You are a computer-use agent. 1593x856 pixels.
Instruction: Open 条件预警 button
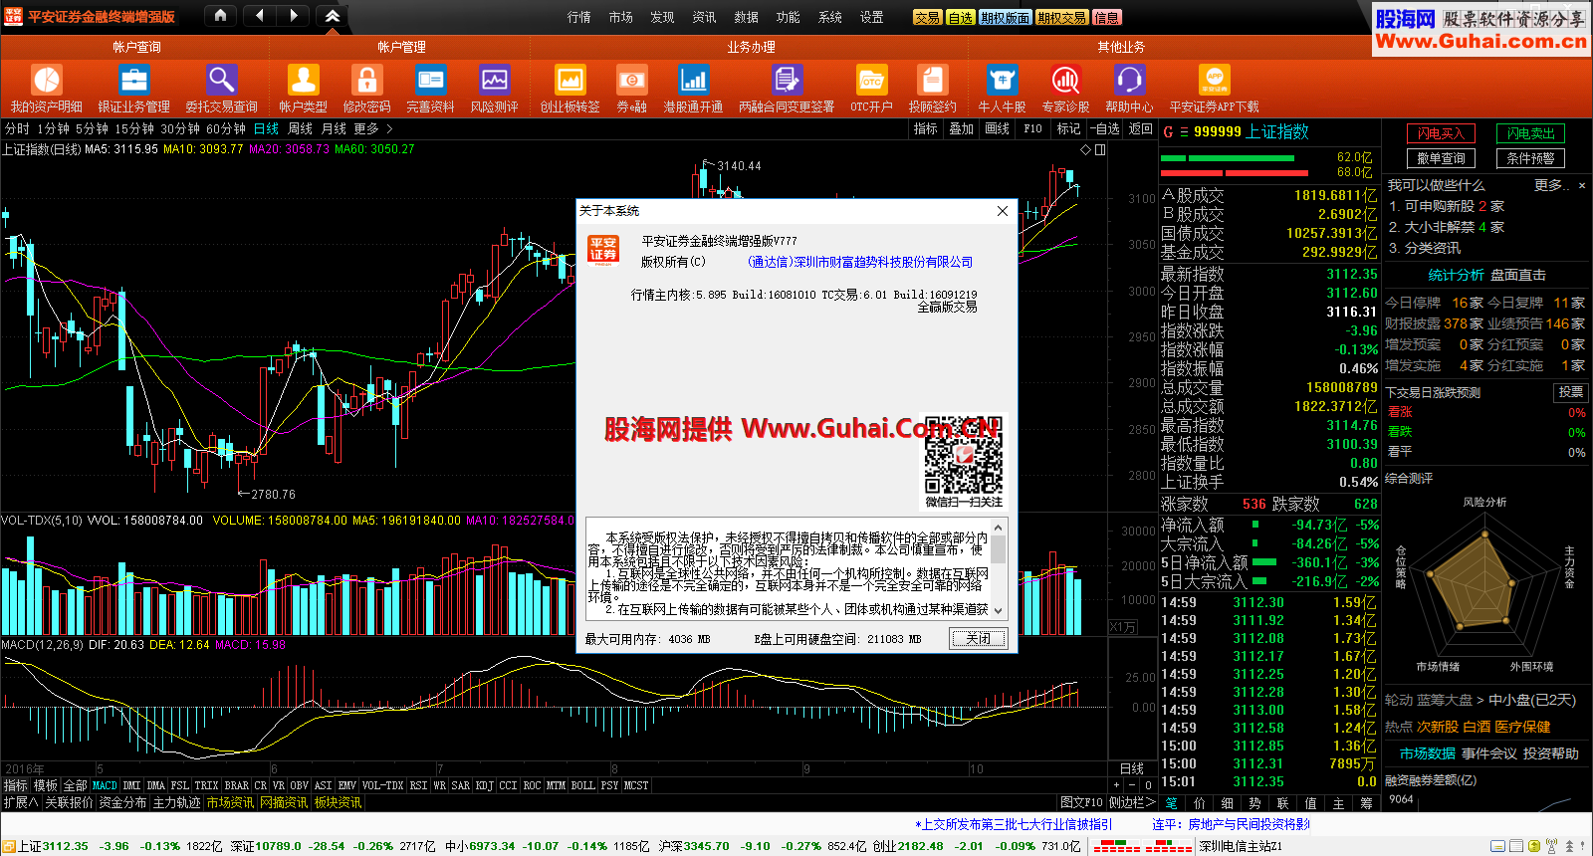click(x=1530, y=158)
